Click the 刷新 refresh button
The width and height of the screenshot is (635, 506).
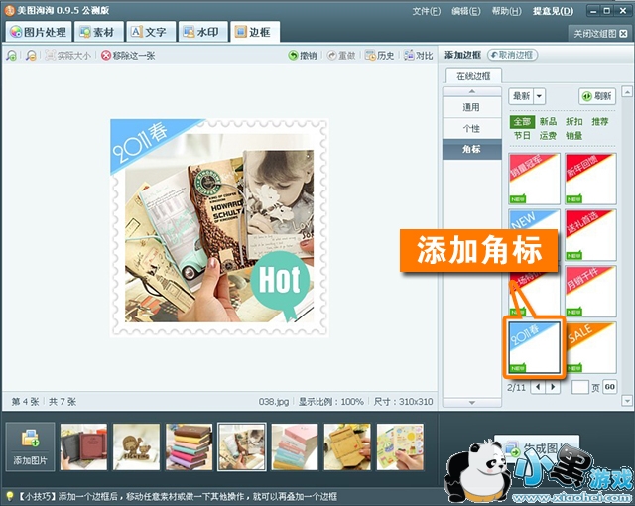point(597,96)
